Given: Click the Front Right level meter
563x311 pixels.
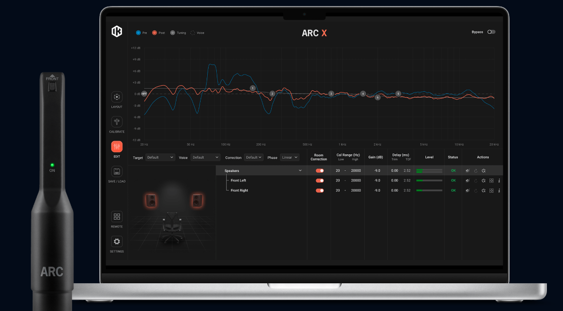Looking at the screenshot, I should pos(429,191).
